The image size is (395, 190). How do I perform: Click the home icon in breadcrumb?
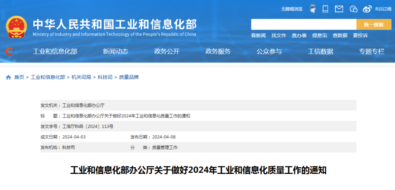[x=8, y=77]
